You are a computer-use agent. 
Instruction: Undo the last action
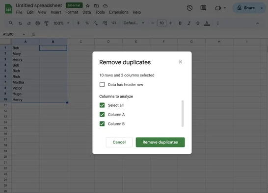click(20, 23)
